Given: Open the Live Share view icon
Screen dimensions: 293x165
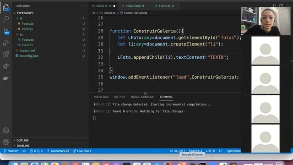Looking at the screenshot, I should [6, 66].
